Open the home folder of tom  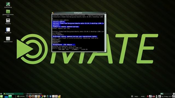pyautogui.click(x=8, y=13)
